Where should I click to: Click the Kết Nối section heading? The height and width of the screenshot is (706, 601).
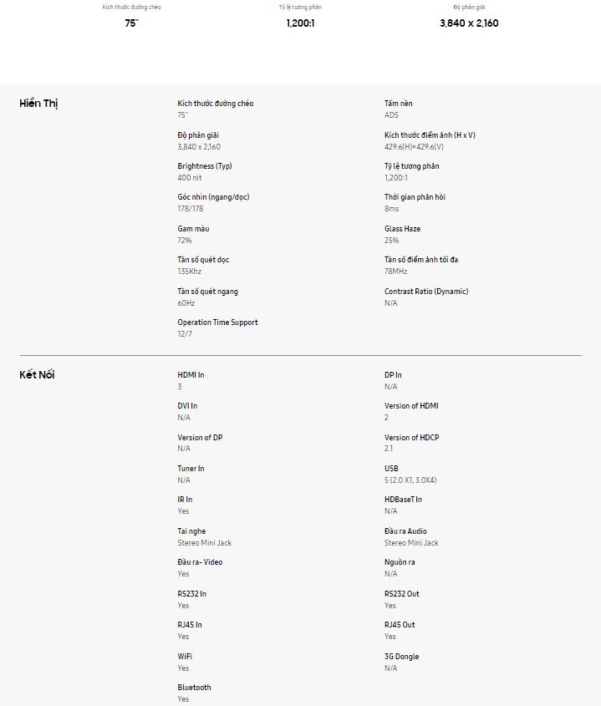coord(37,374)
